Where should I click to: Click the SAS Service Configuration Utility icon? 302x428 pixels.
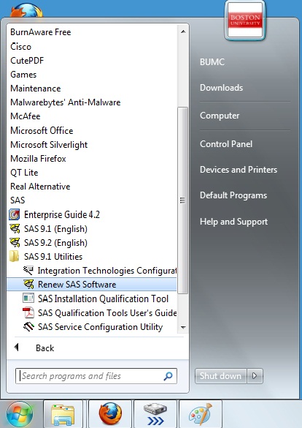click(28, 327)
